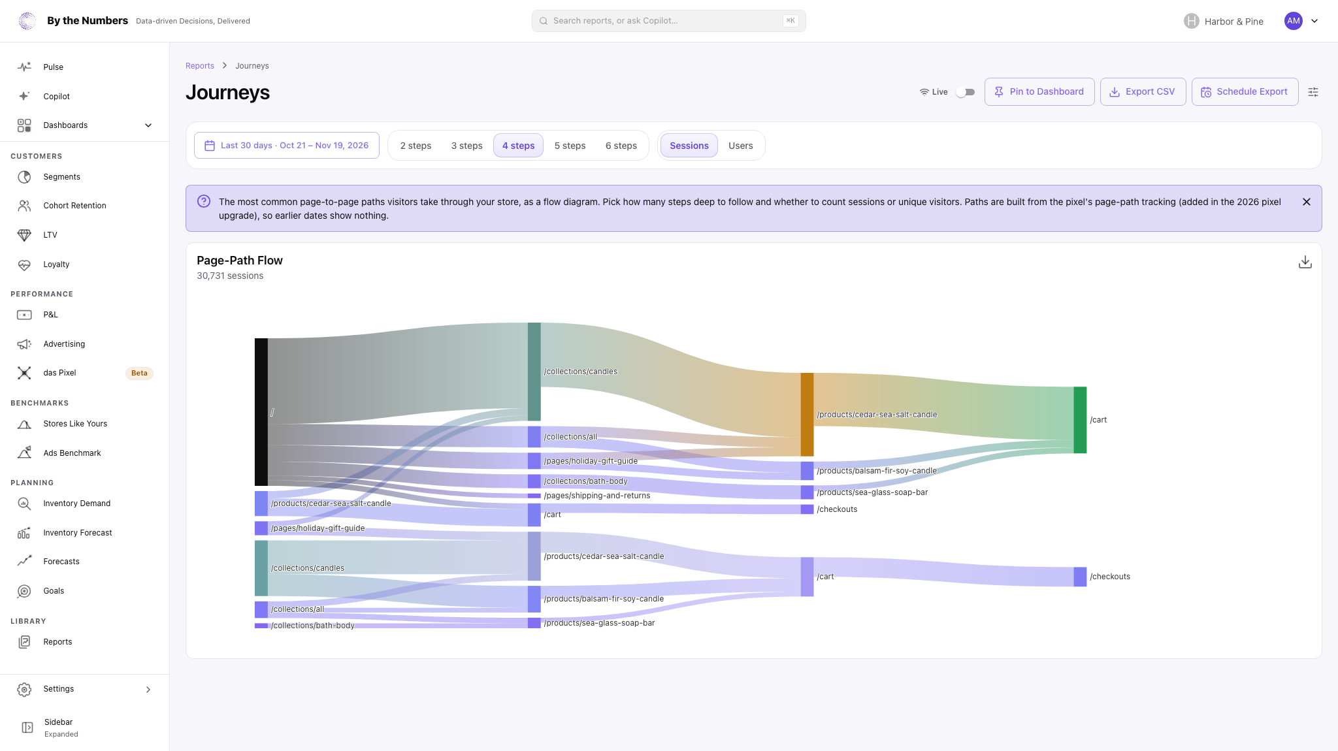The width and height of the screenshot is (1338, 751).
Task: Open the account menu chevron
Action: pos(1314,21)
